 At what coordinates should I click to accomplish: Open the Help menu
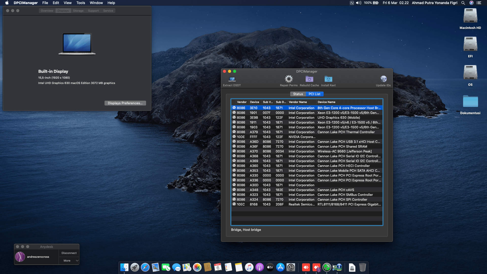point(111,3)
